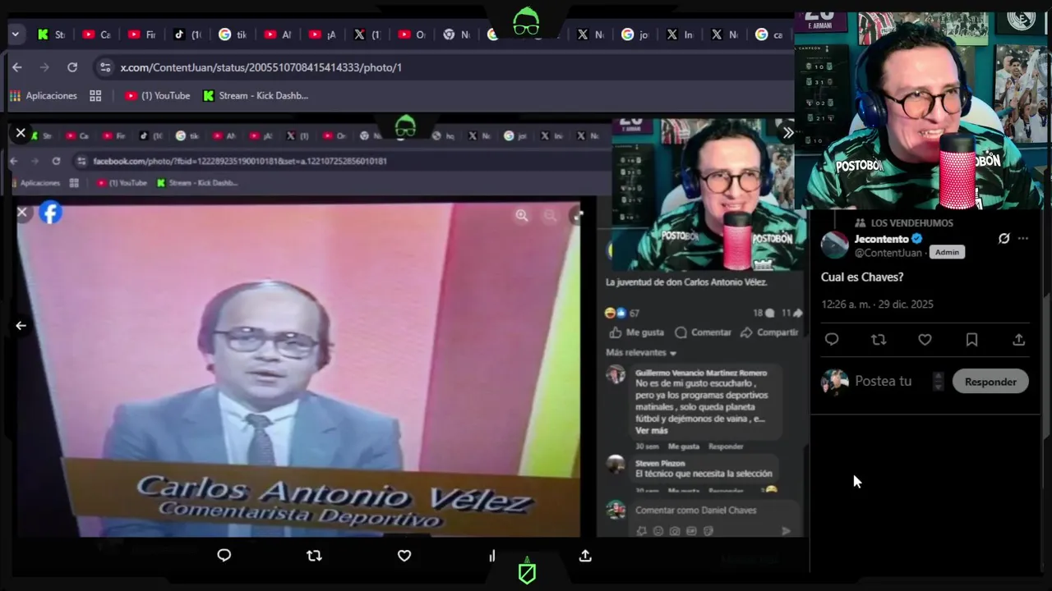Open 'Stream - Kick Dashb...' bookmark
The width and height of the screenshot is (1052, 591).
(256, 96)
